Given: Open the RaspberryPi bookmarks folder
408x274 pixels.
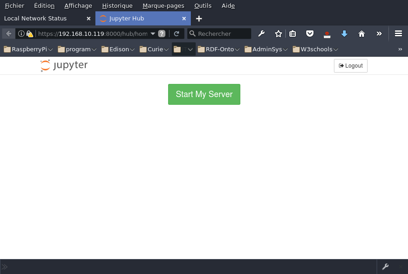Looking at the screenshot, I should (28, 49).
